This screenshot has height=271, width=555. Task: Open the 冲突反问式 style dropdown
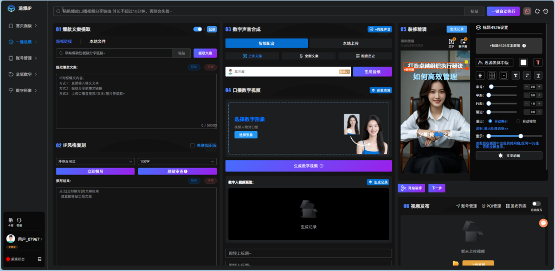[95, 162]
